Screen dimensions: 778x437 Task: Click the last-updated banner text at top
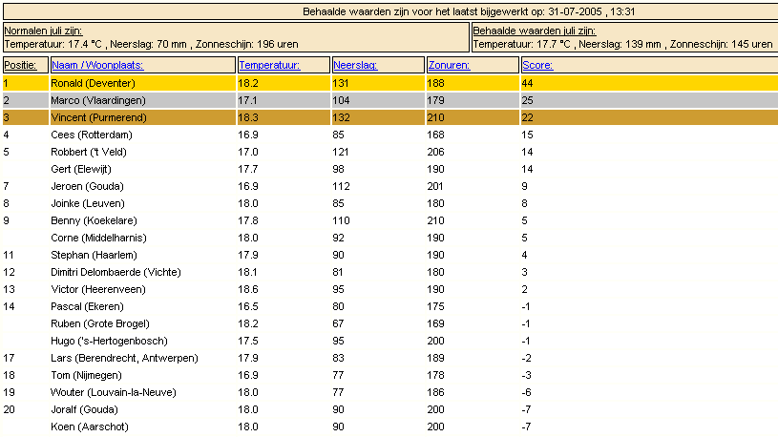(469, 11)
